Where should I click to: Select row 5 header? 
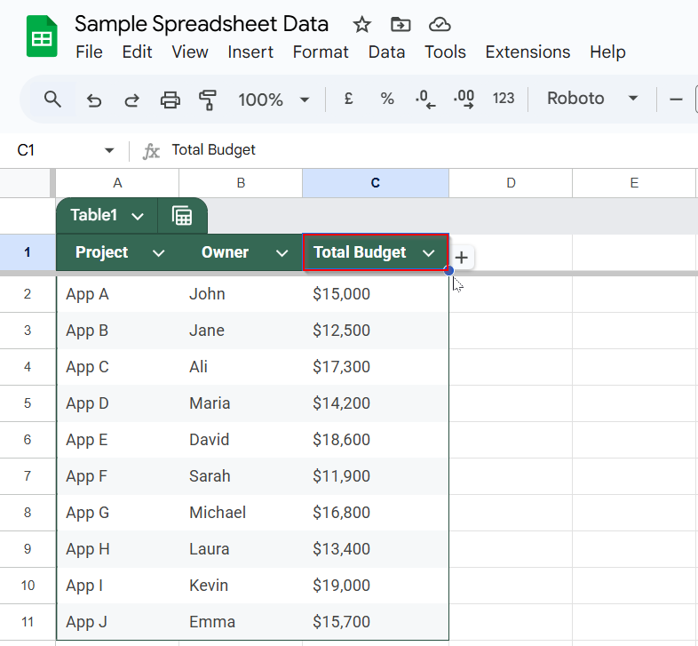click(x=28, y=403)
